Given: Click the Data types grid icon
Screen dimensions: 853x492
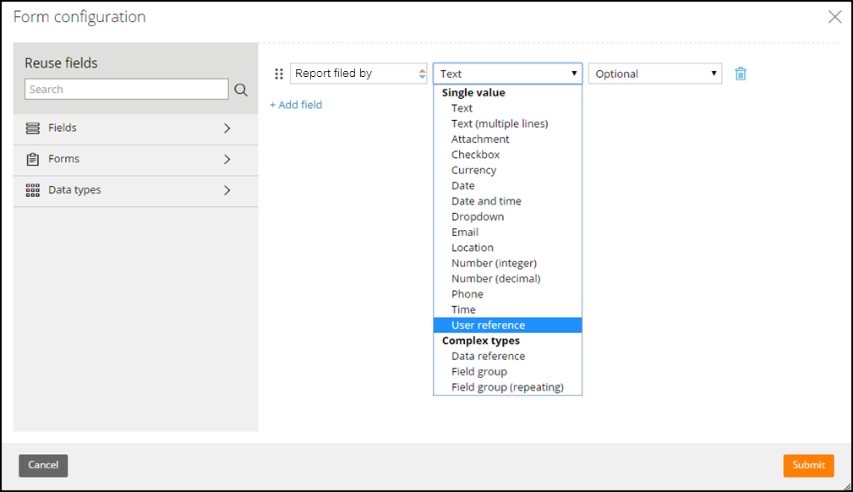Looking at the screenshot, I should (33, 190).
